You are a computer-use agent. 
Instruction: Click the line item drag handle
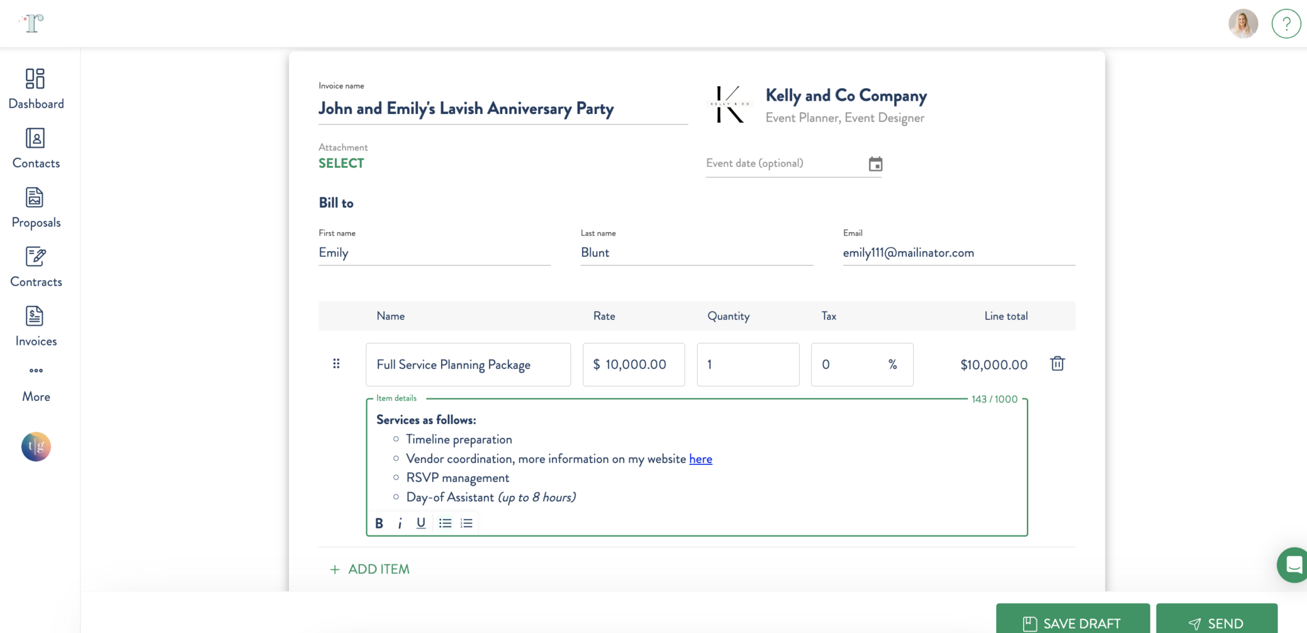[336, 363]
